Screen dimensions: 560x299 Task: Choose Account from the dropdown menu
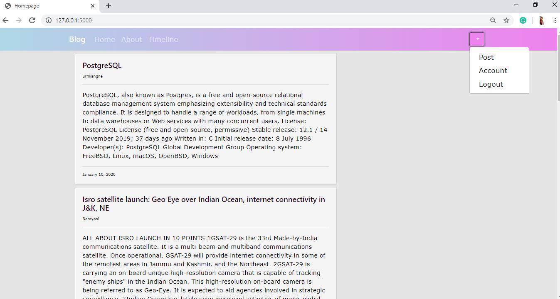click(493, 70)
